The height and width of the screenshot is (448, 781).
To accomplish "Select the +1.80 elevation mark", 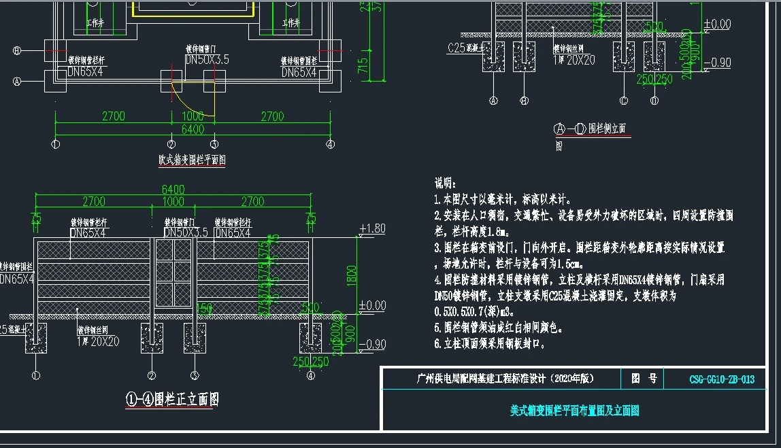I will click(372, 228).
